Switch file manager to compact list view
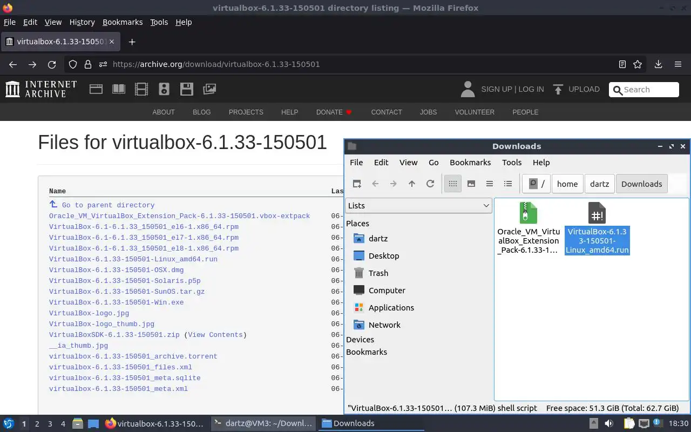691x432 pixels. [490, 184]
